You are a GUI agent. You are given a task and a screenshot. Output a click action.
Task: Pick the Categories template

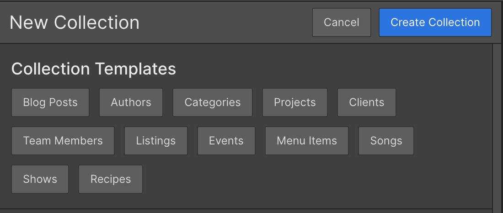tap(212, 102)
